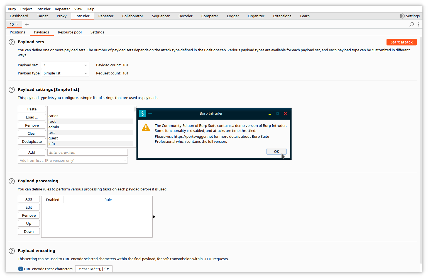Select admin in the payload list

coord(54,127)
